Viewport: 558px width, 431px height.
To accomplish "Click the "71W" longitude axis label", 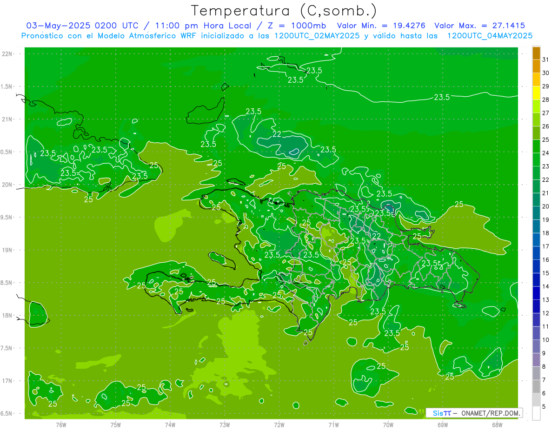I will [x=333, y=425].
